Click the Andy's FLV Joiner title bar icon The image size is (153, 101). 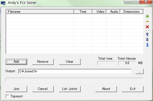[x=3, y=3]
